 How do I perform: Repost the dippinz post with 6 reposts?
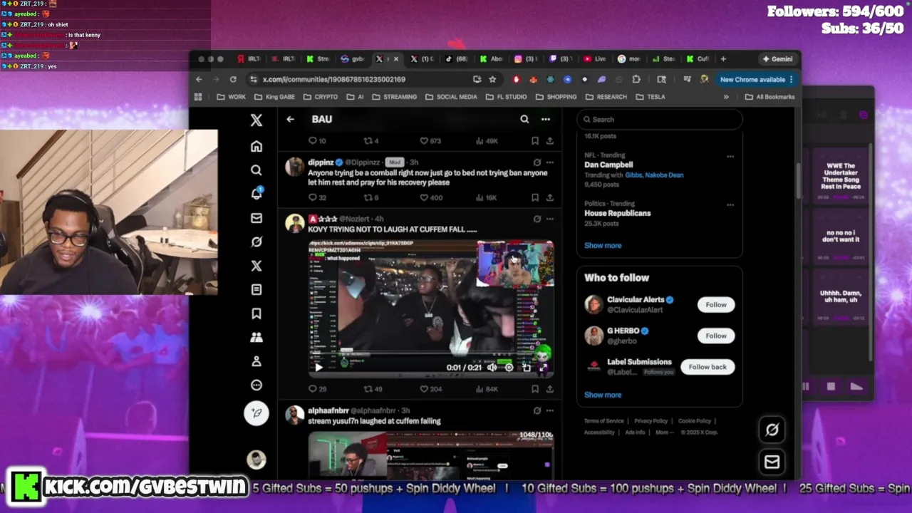pos(371,197)
